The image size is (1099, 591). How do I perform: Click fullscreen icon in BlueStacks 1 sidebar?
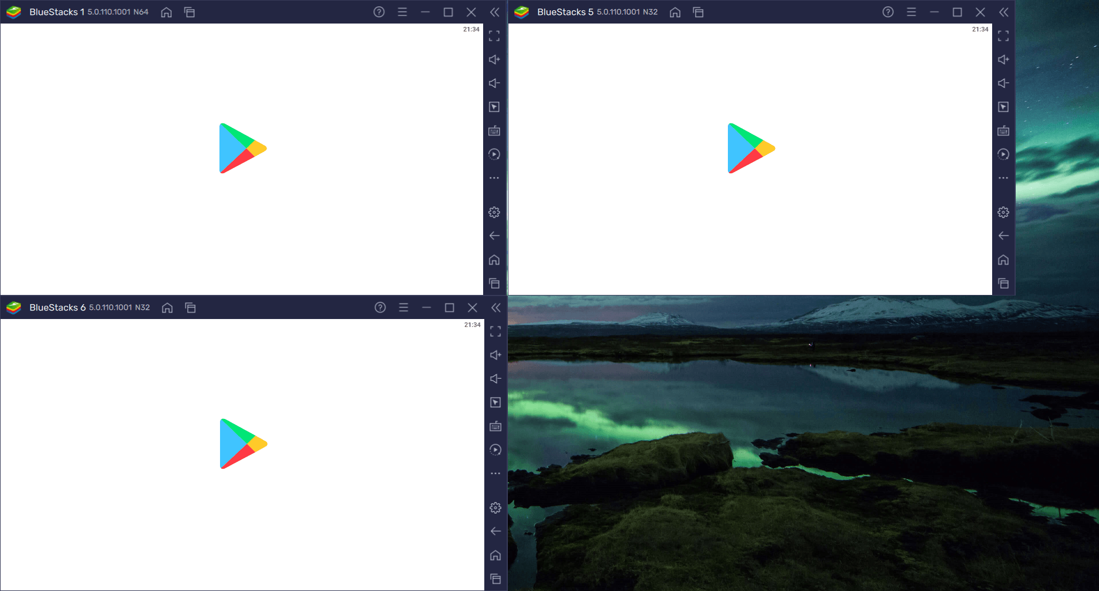click(x=494, y=36)
